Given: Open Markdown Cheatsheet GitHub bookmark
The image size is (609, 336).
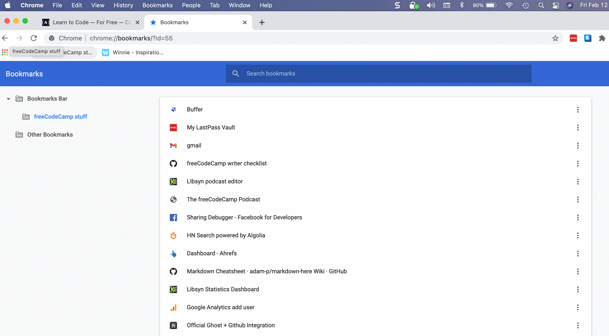Looking at the screenshot, I should [267, 271].
